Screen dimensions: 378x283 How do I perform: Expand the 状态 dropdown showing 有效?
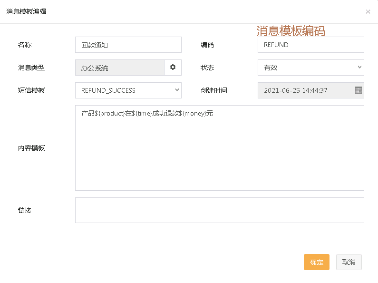point(310,68)
